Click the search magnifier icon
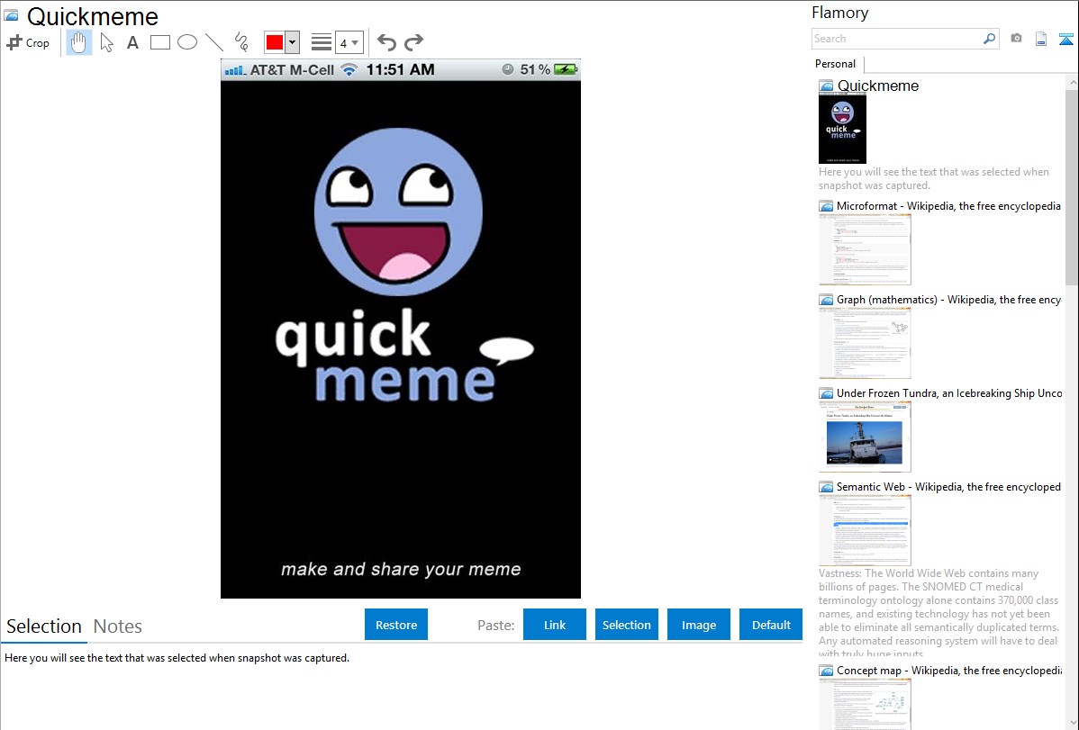Image resolution: width=1079 pixels, height=730 pixels. pyautogui.click(x=990, y=39)
